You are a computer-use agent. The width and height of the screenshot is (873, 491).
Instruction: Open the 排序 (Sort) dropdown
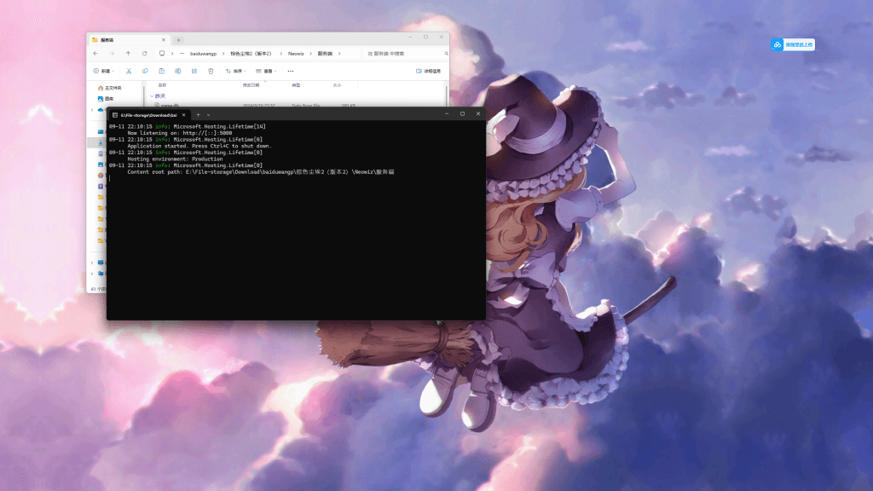tap(235, 71)
